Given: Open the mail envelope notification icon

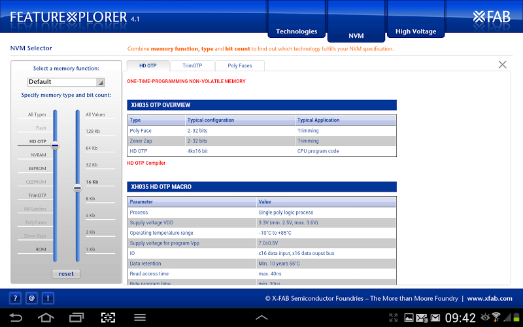Looking at the screenshot, I should (x=435, y=318).
